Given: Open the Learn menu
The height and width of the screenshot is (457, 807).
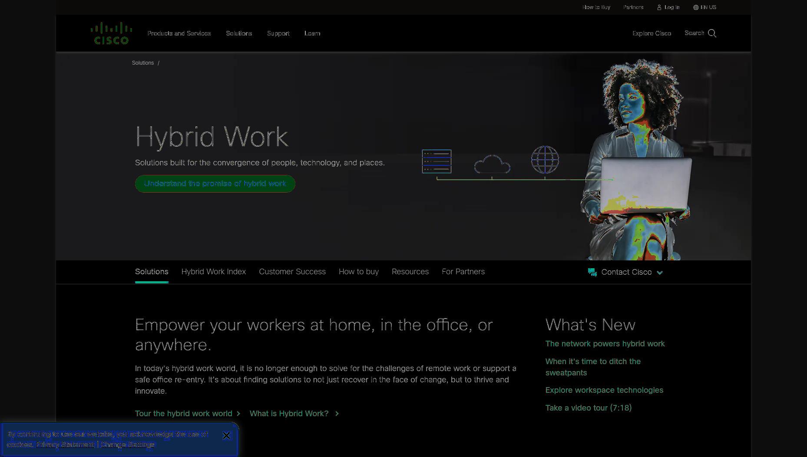Looking at the screenshot, I should tap(312, 33).
